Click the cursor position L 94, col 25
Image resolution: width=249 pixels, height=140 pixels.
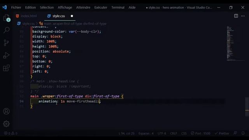pyautogui.click(x=126, y=133)
